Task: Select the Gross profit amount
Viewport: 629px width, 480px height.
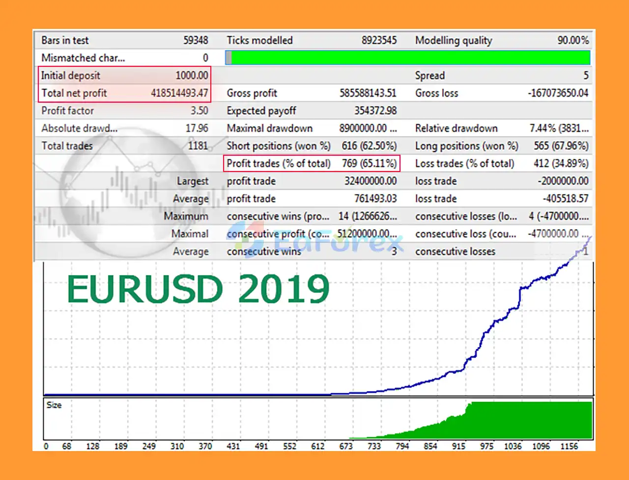Action: (368, 93)
